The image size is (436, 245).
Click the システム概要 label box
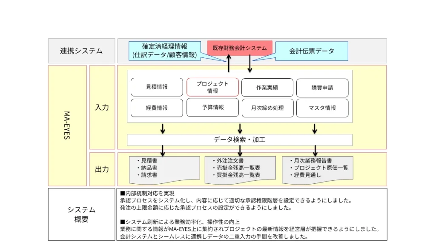(81, 214)
